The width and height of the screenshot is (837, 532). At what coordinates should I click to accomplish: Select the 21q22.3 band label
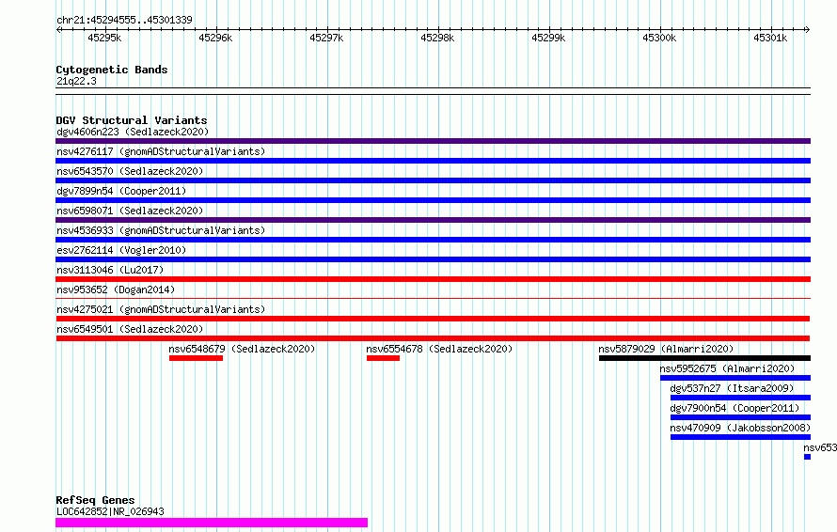tap(76, 81)
